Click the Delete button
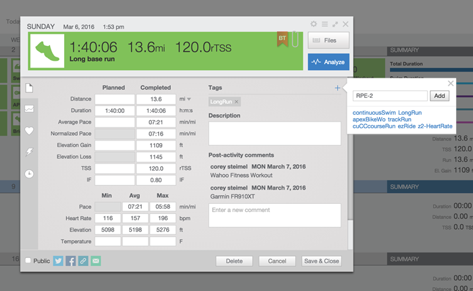The height and width of the screenshot is (291, 473). tap(234, 261)
